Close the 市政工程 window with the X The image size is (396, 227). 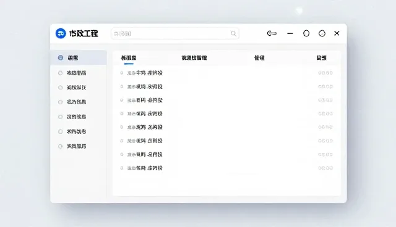click(x=337, y=33)
